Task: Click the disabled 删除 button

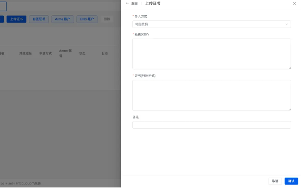Action: [x=107, y=19]
